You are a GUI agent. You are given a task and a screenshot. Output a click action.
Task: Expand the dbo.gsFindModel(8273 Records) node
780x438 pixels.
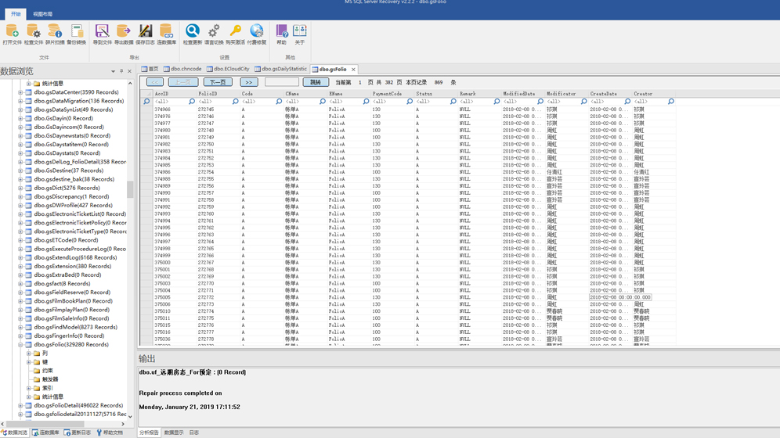click(x=20, y=327)
